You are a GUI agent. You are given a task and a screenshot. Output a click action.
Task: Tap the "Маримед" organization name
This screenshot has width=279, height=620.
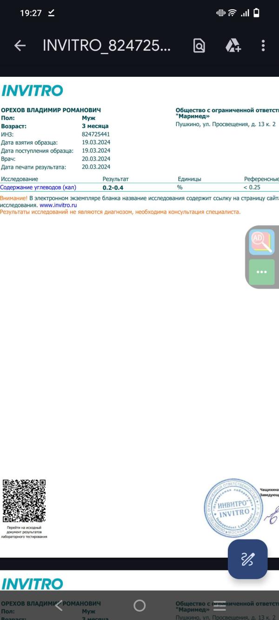click(x=193, y=116)
